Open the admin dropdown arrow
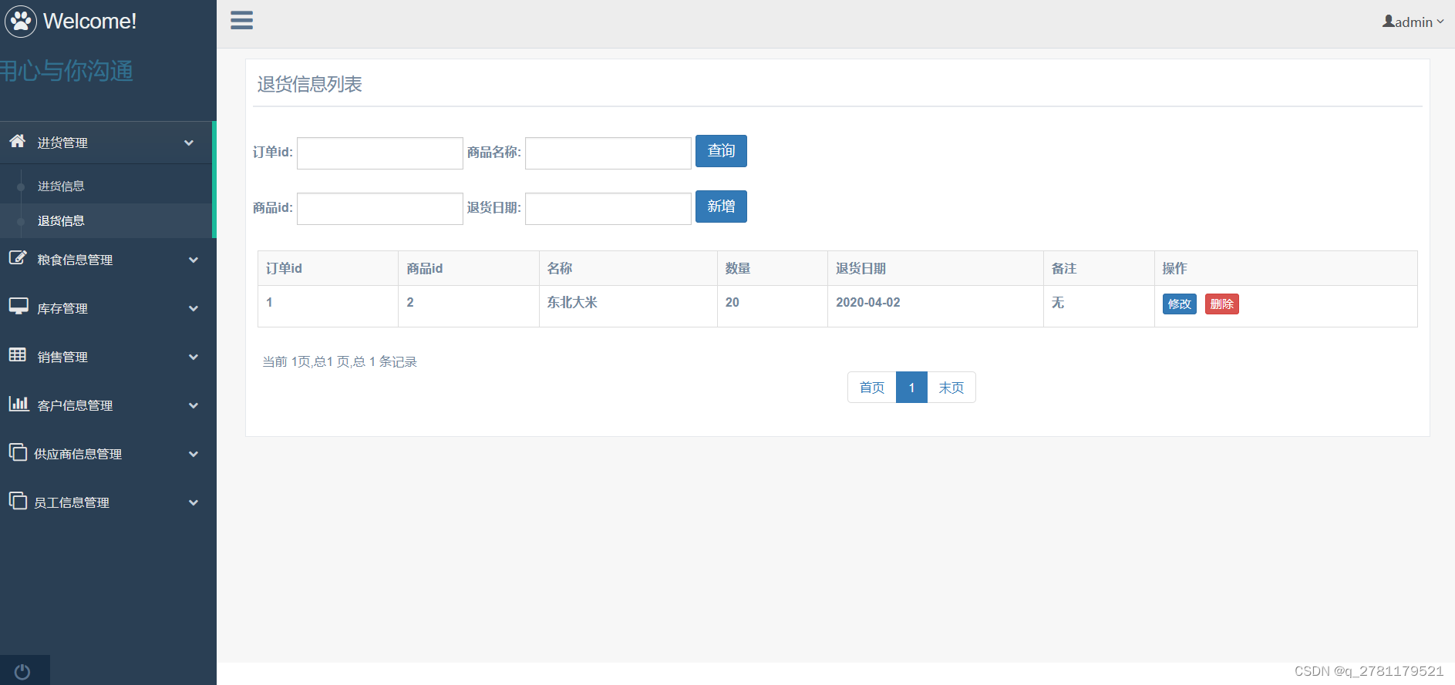1455x685 pixels. click(1440, 22)
